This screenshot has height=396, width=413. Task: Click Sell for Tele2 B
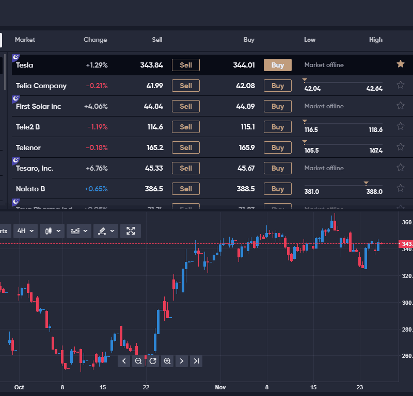coord(186,127)
